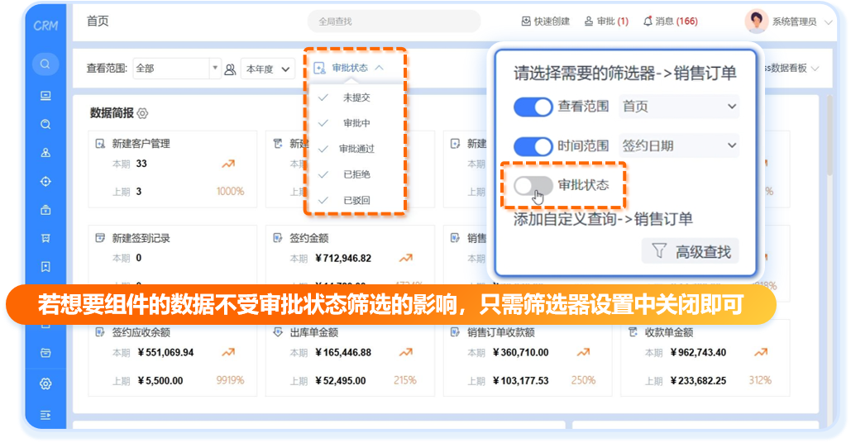Open the 首页 dropdown in filter panel

pyautogui.click(x=678, y=107)
